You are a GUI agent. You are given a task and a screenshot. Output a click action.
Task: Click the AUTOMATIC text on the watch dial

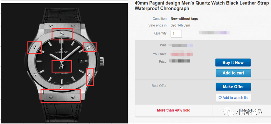[x=62, y=73]
